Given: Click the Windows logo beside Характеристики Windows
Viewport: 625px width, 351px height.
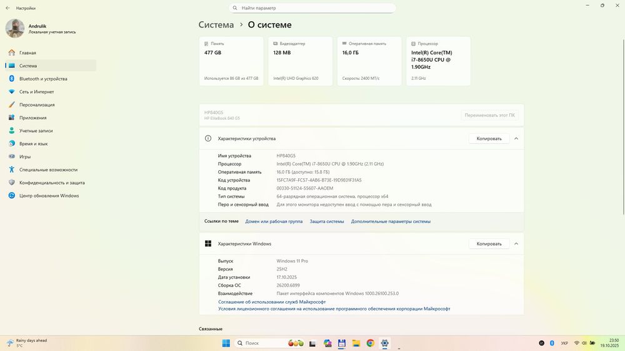Looking at the screenshot, I should (x=208, y=244).
